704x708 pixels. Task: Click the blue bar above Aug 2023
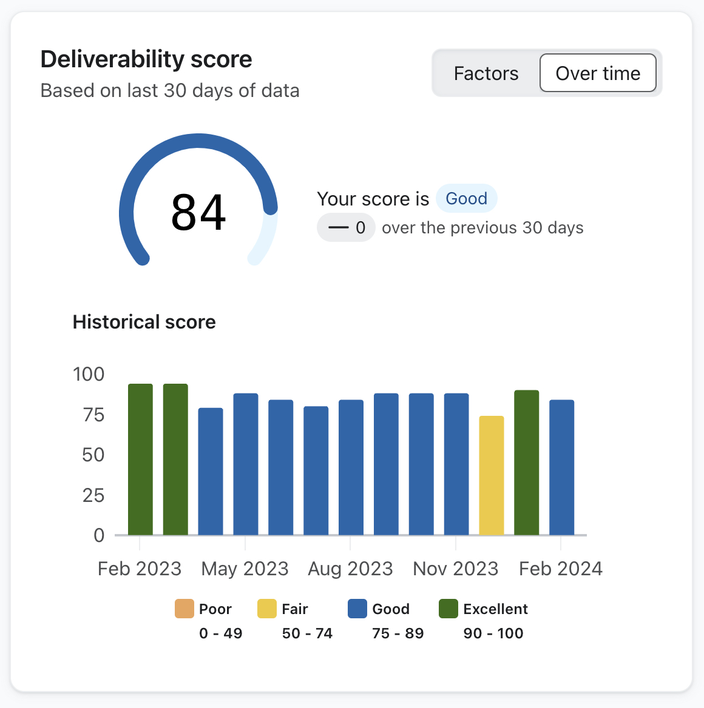(x=350, y=467)
